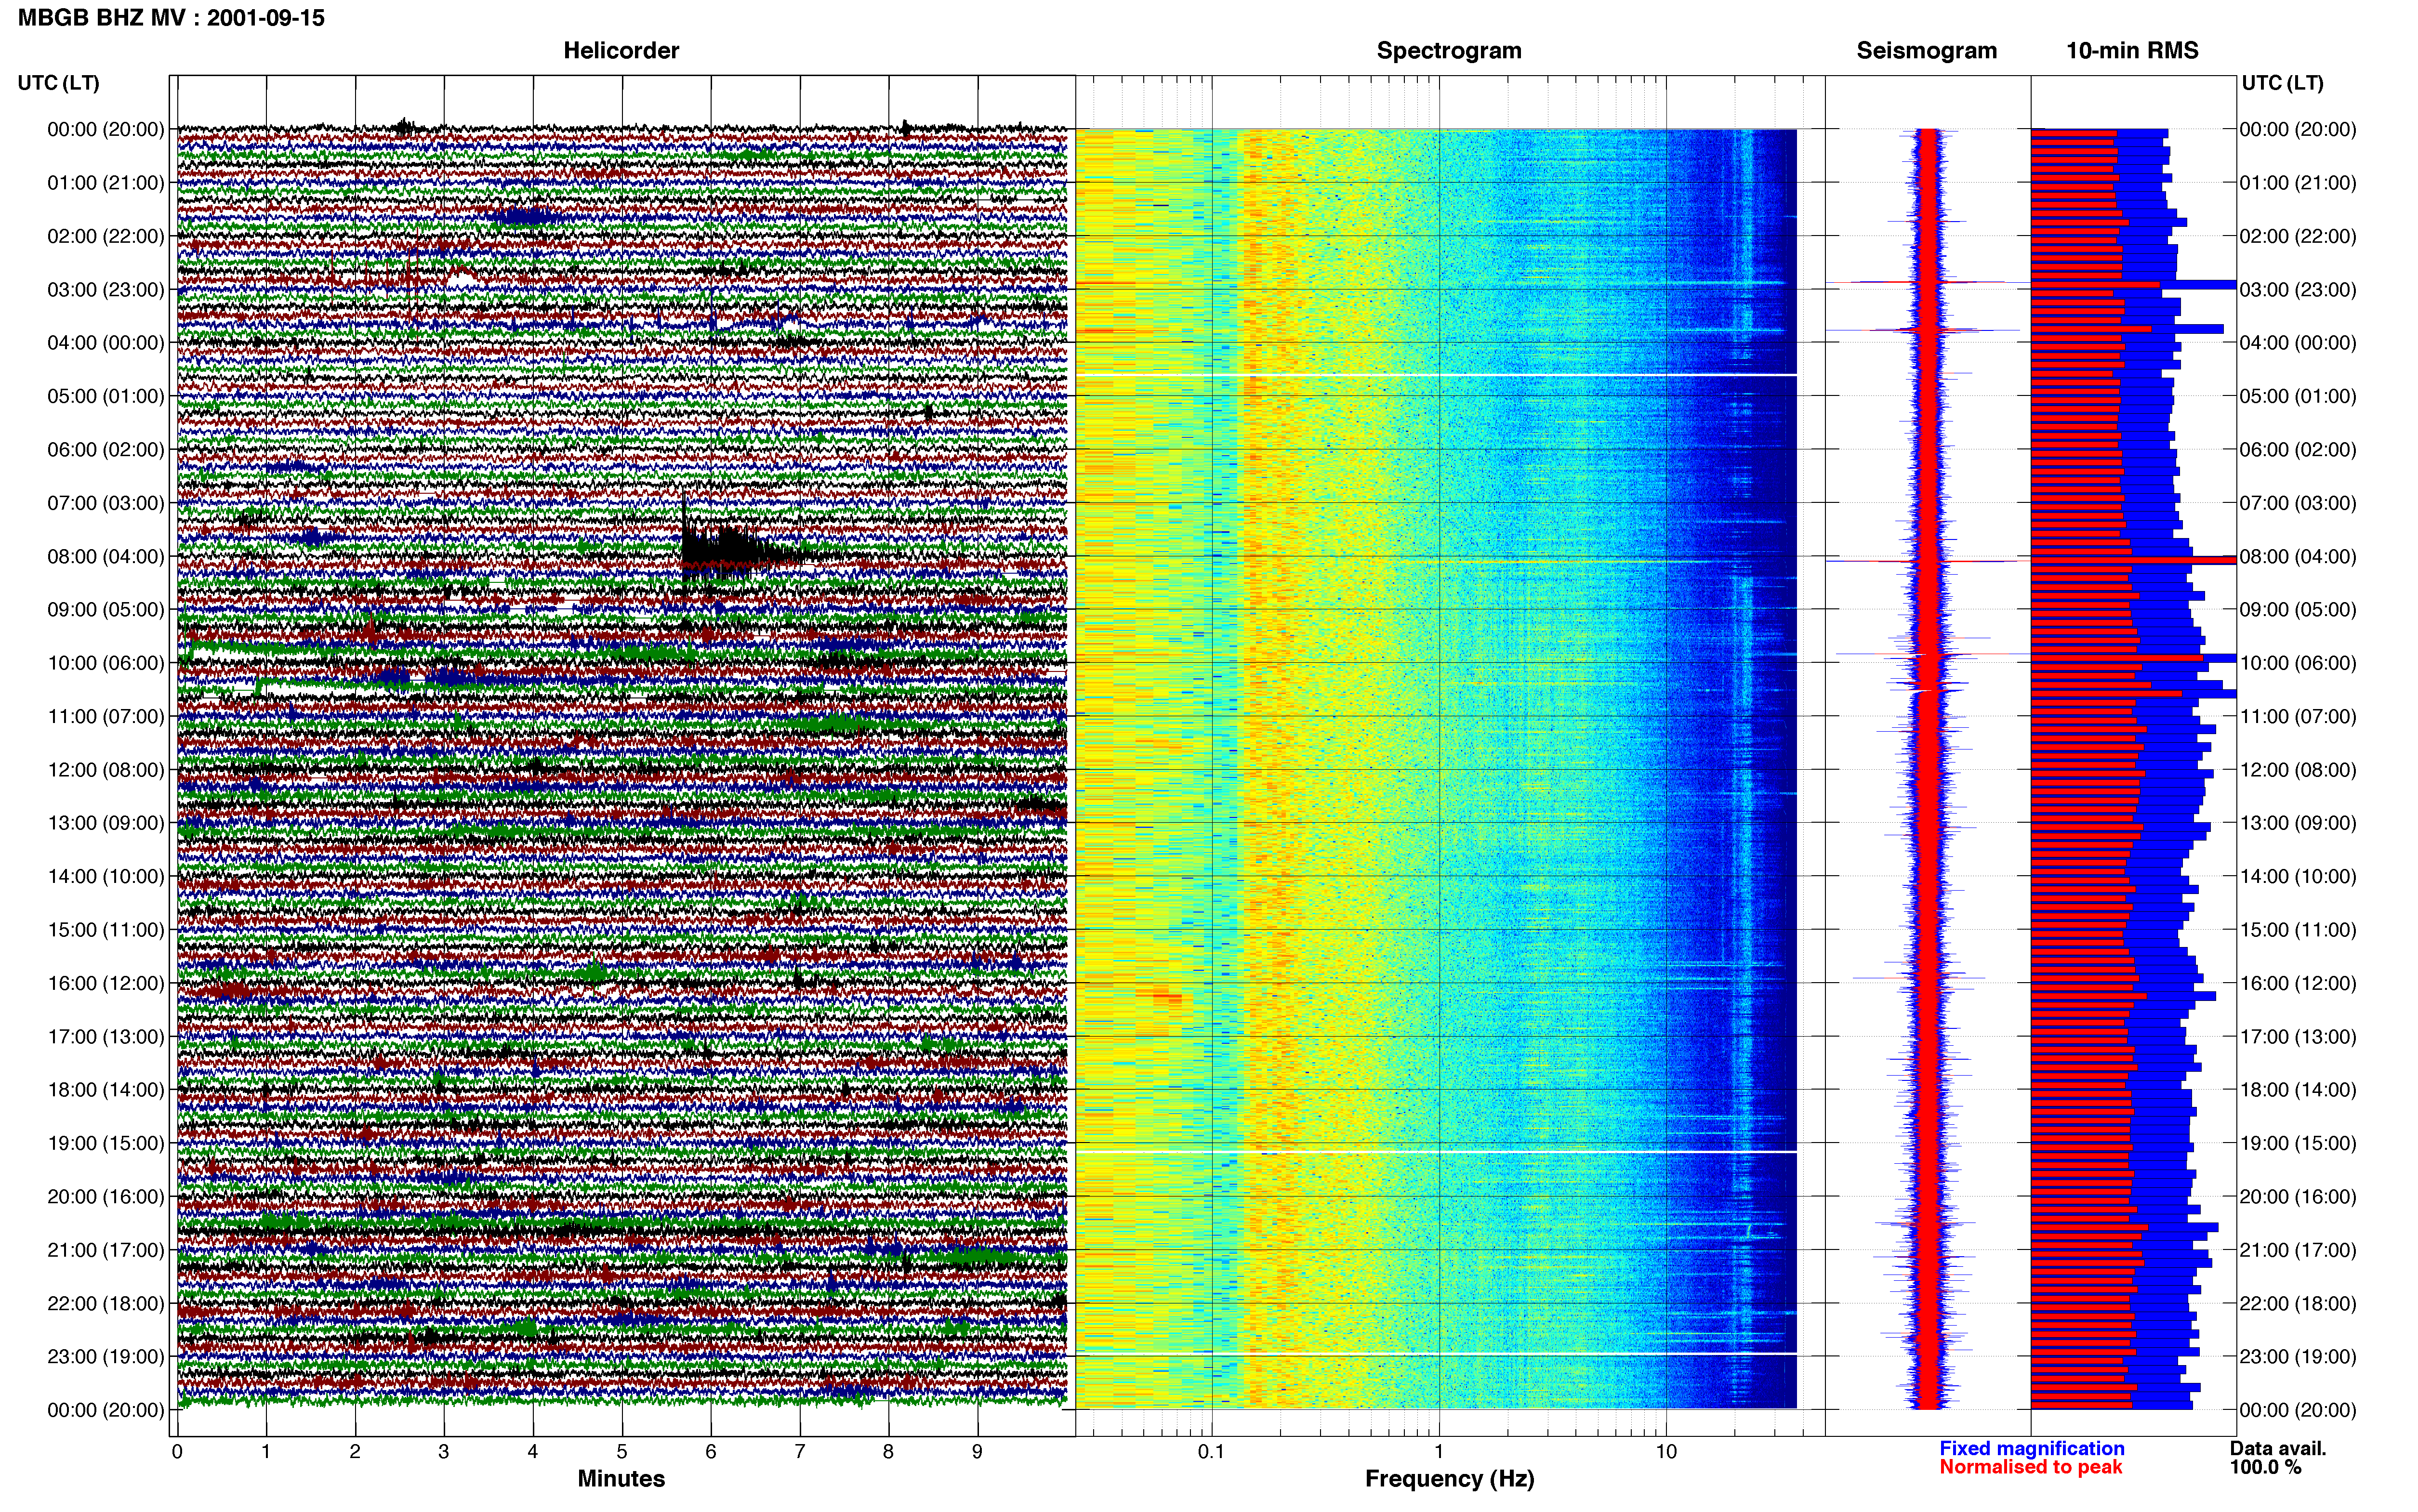Screen dimensions: 2418x1512
Task: Click the left '19:00 (15:00)' time label
Action: coord(106,1143)
